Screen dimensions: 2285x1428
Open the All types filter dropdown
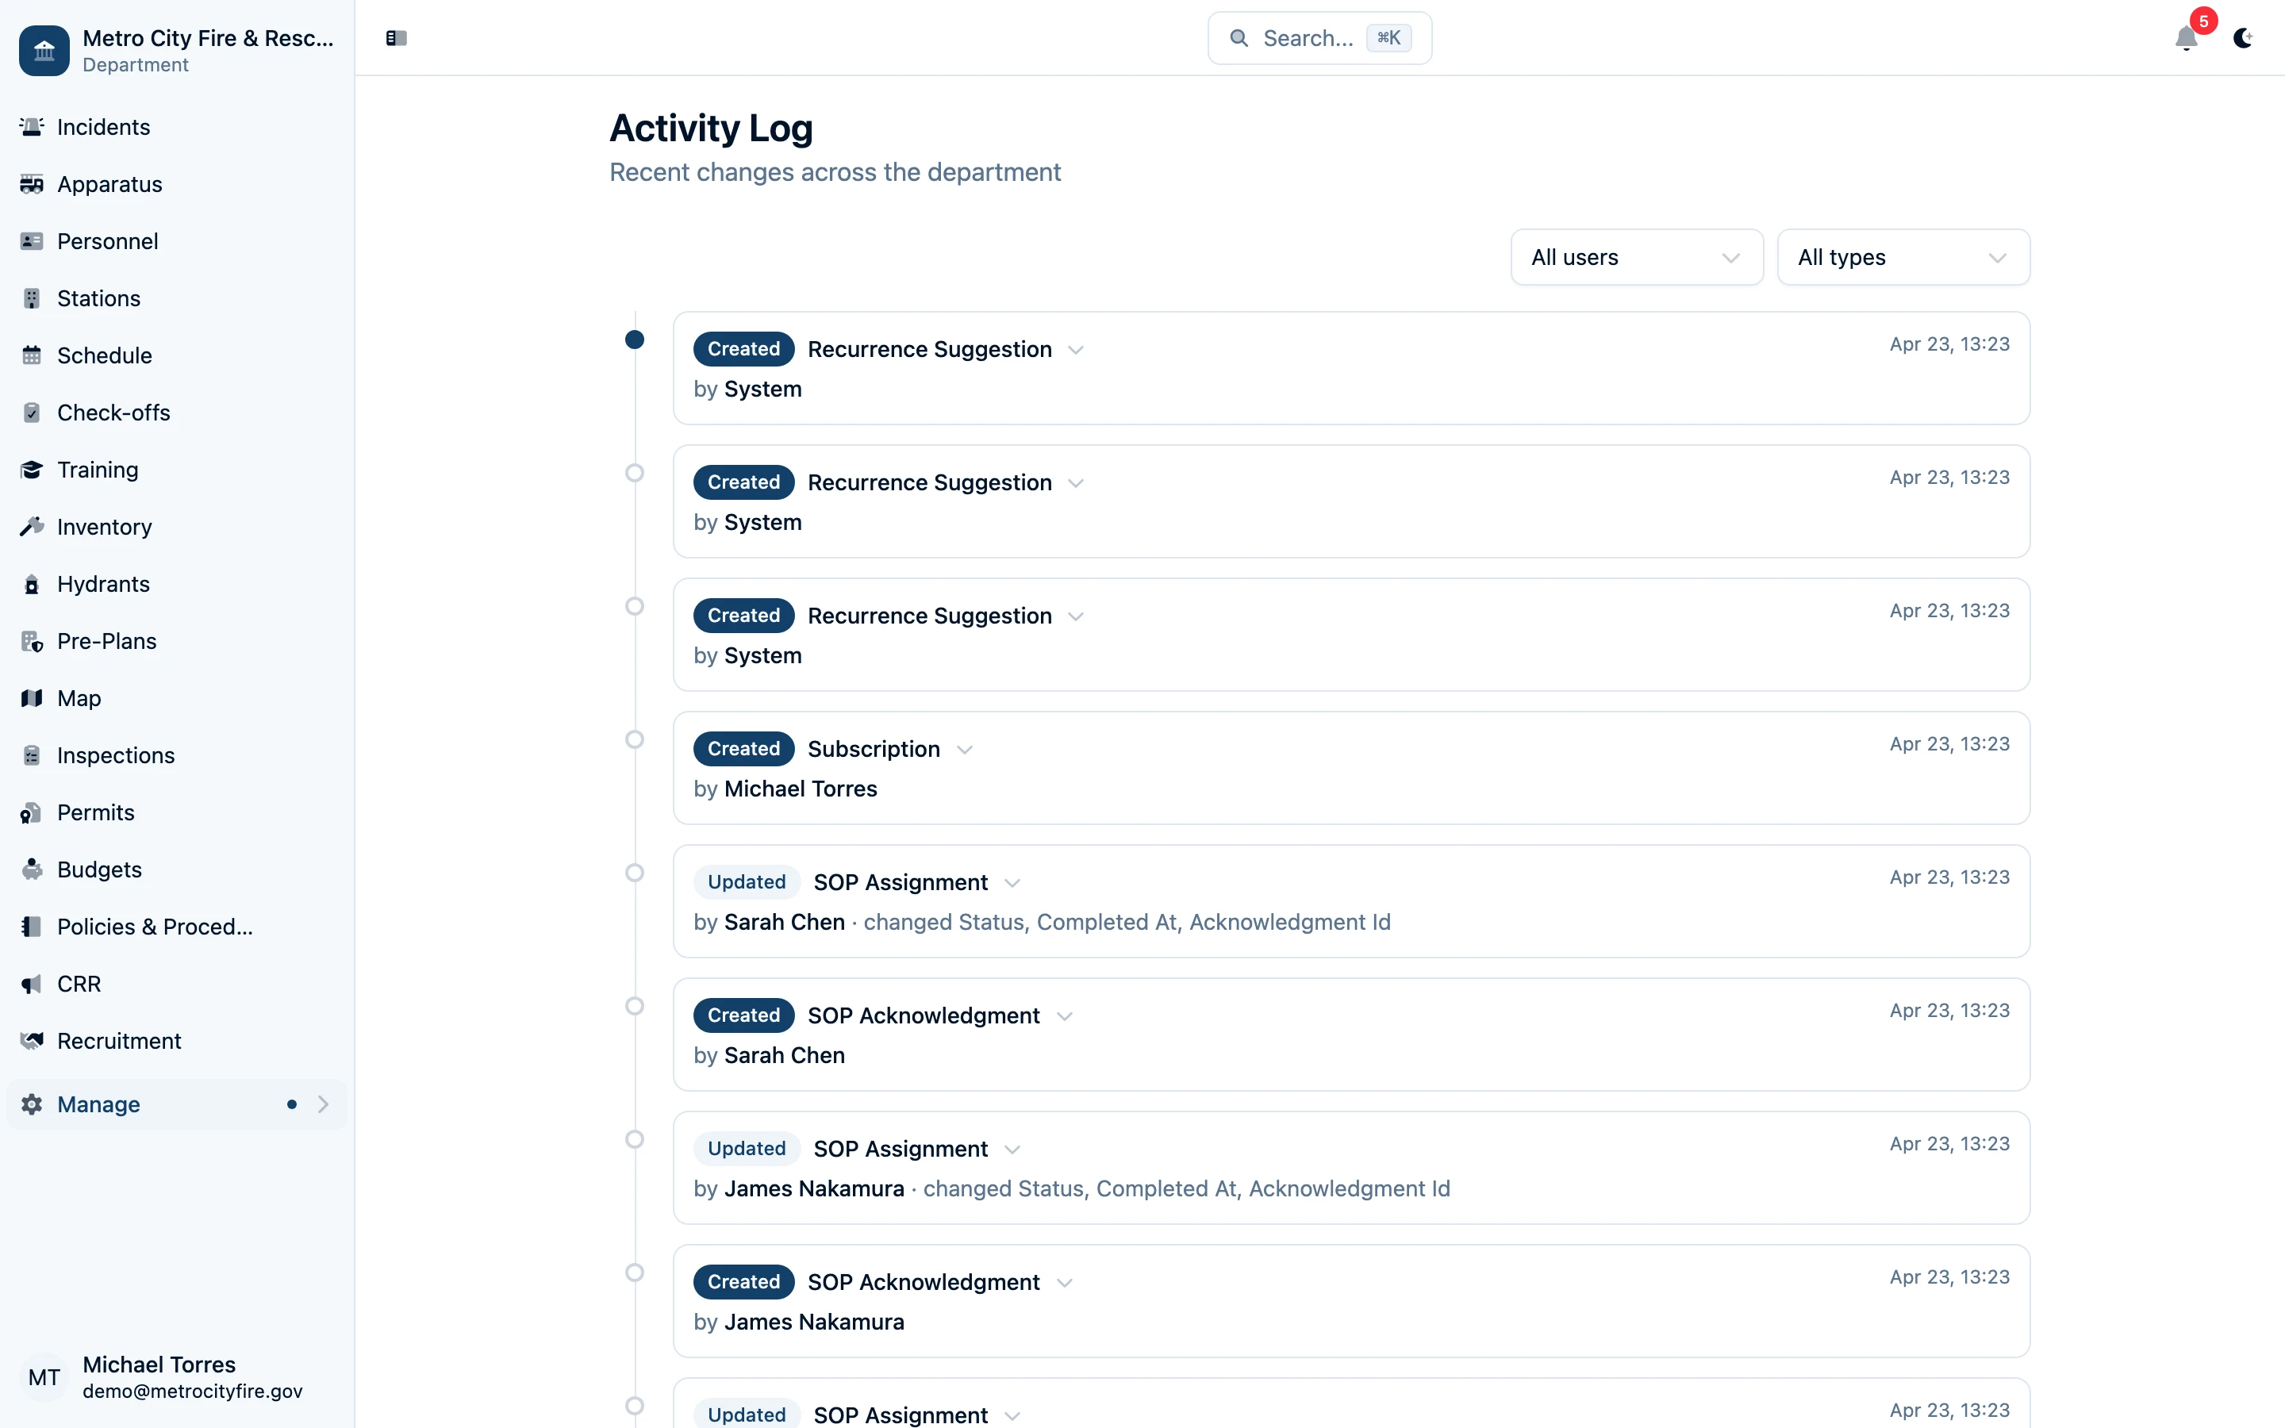[1903, 257]
